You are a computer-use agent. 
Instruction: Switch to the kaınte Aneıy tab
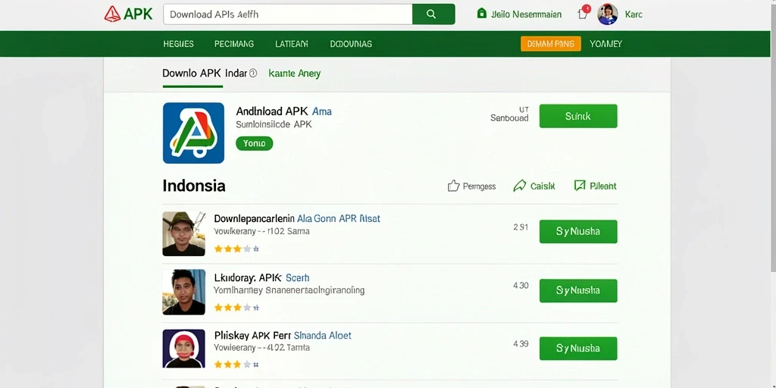click(295, 74)
